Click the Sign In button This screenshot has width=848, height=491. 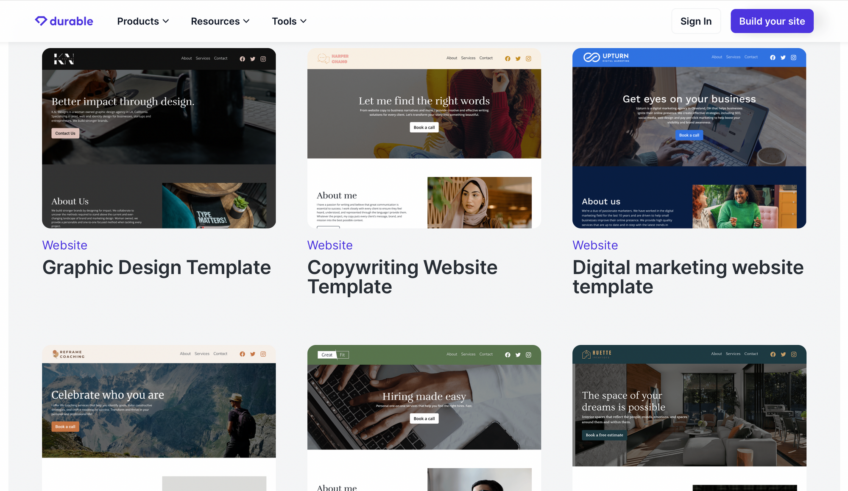pyautogui.click(x=696, y=21)
